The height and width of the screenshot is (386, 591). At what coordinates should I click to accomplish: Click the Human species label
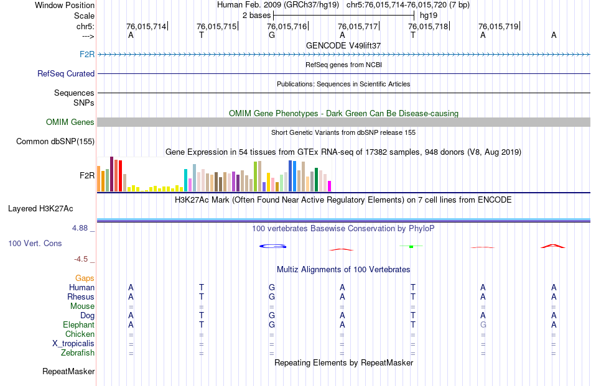pyautogui.click(x=81, y=287)
